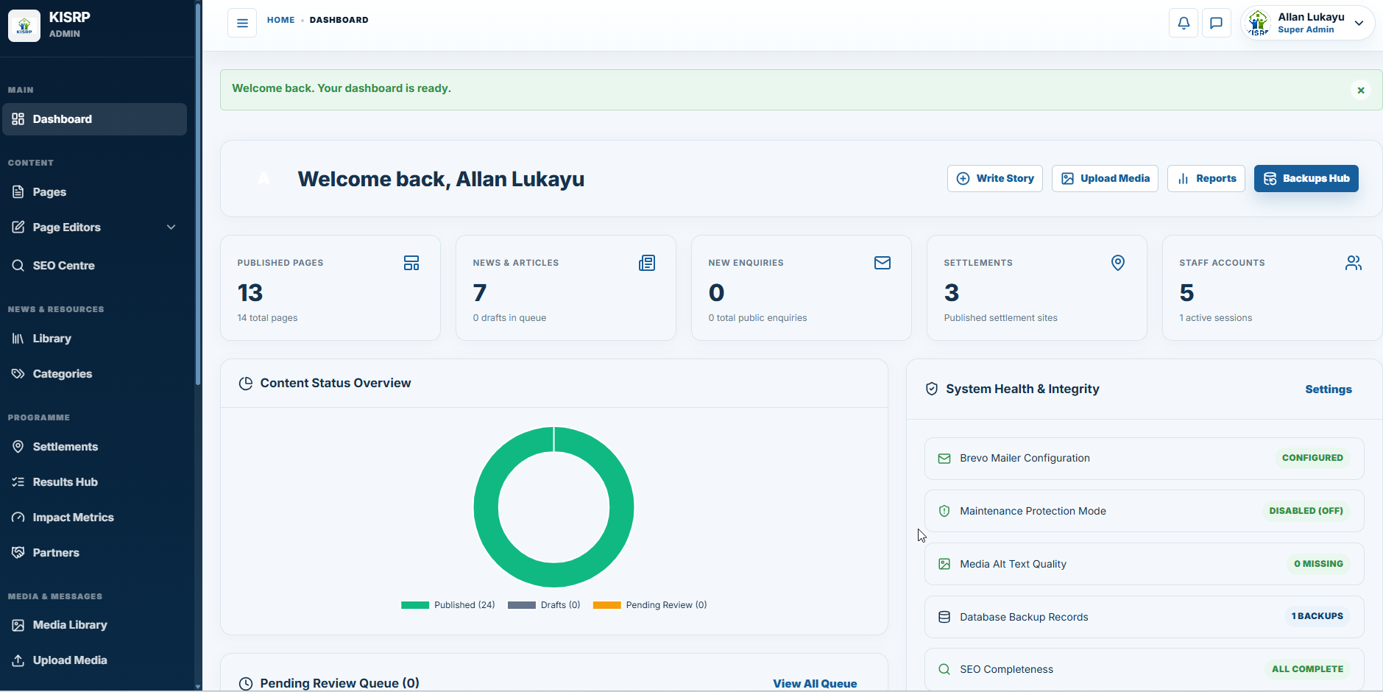The image size is (1383, 692).
Task: Click "0 total public enquiries" text
Action: [x=757, y=318]
